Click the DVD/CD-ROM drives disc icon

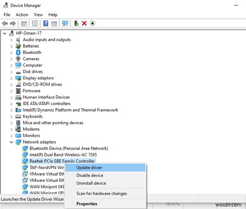[x=18, y=84]
